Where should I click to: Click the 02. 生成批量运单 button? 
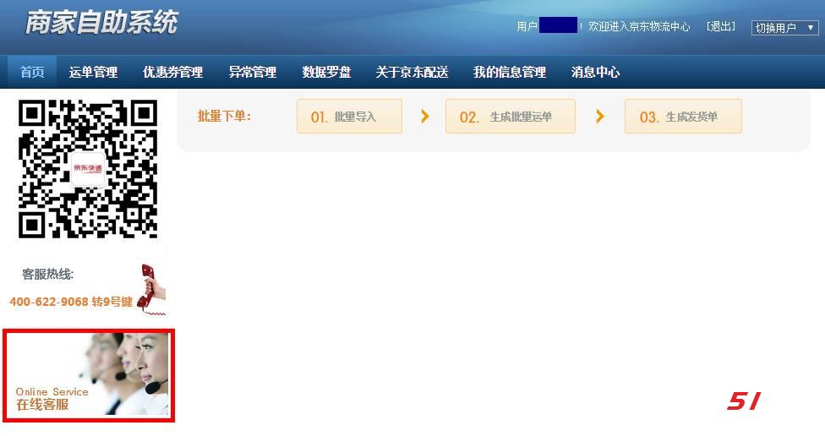510,117
